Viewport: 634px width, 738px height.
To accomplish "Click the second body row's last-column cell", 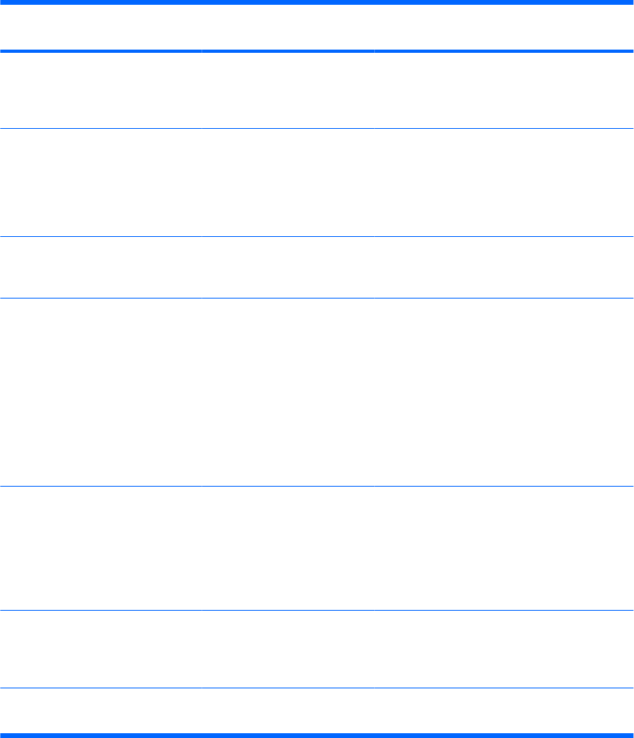I will pyautogui.click(x=503, y=182).
